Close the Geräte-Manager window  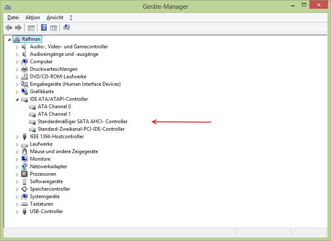pos(319,5)
